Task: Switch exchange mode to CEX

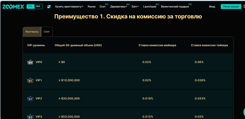Action: click(30, 7)
